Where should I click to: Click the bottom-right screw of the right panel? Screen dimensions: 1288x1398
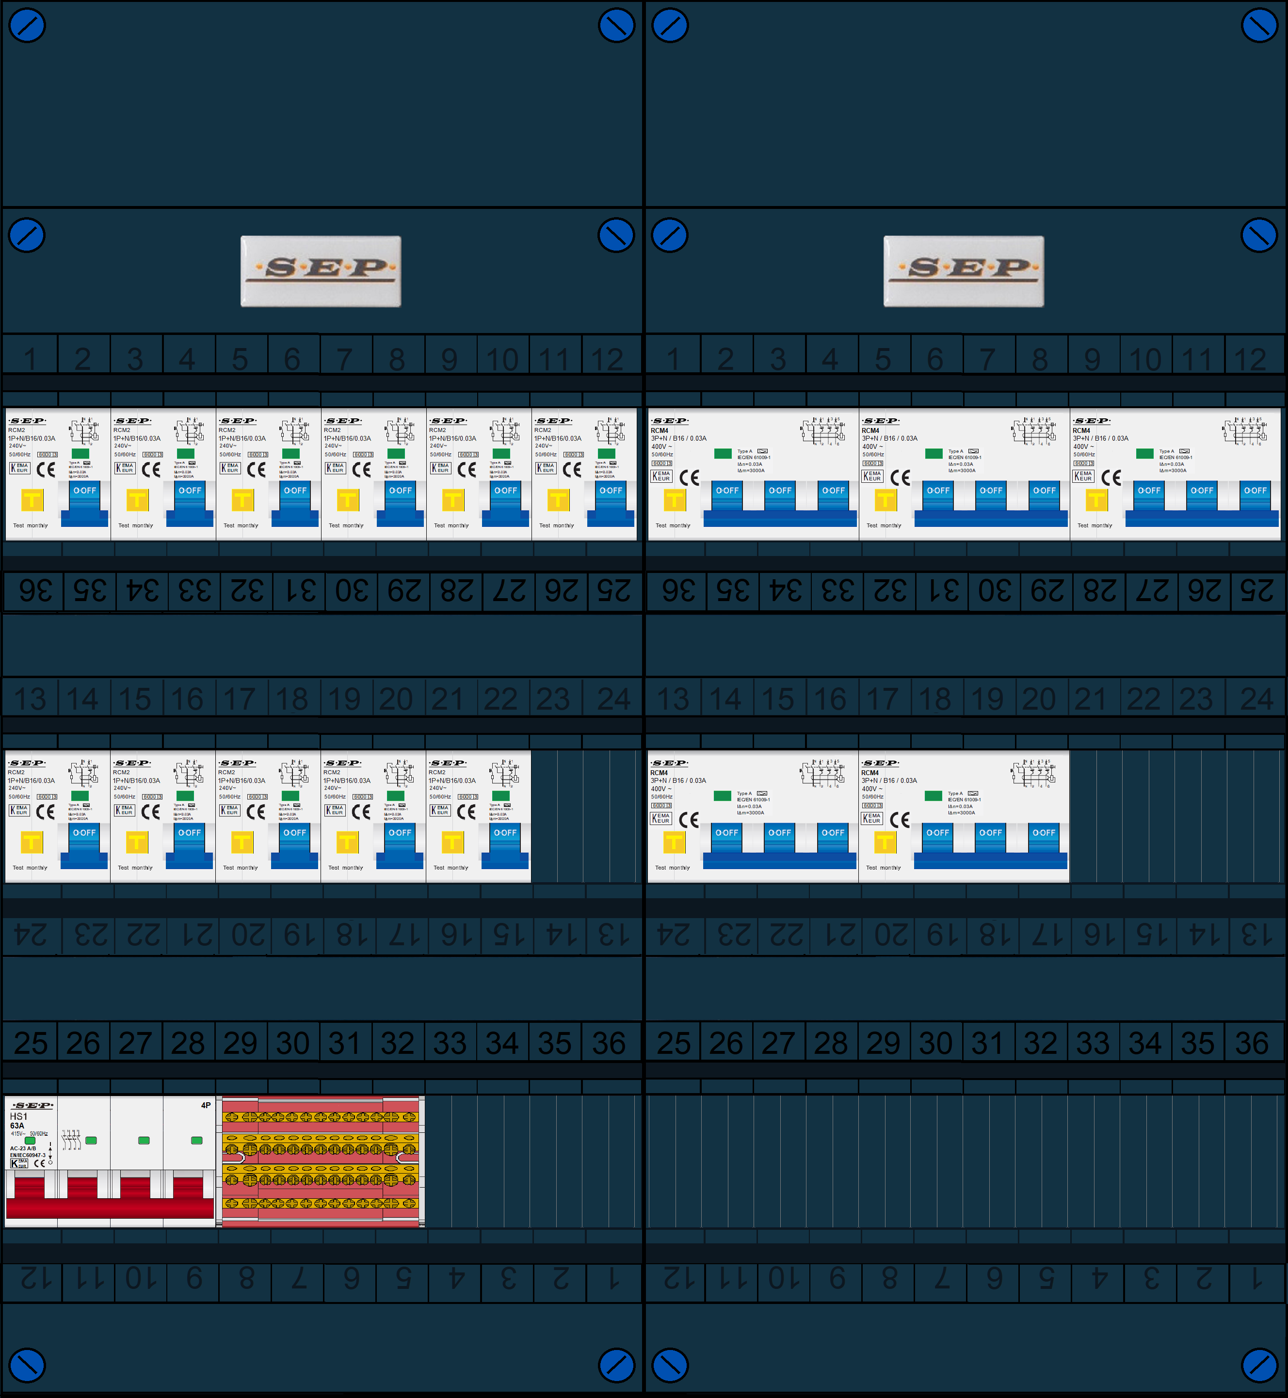click(x=1259, y=1366)
